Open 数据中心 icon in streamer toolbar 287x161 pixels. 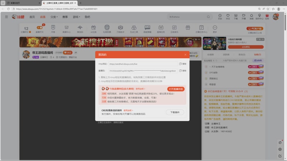(x=66, y=29)
